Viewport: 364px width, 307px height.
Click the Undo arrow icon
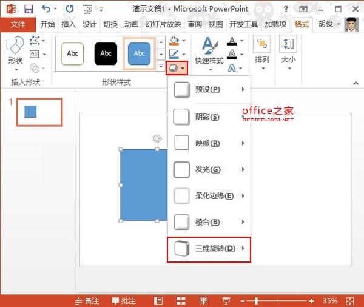[x=45, y=9]
